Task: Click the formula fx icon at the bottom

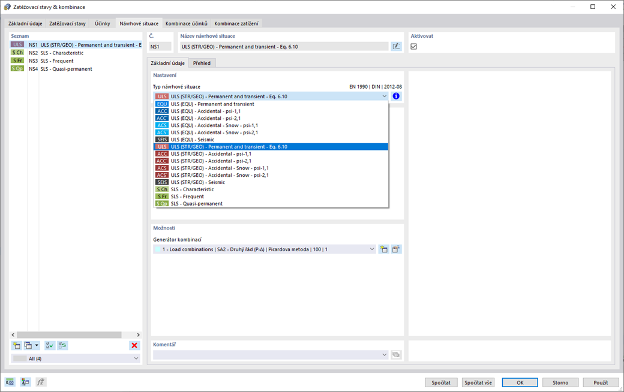Action: [41, 382]
